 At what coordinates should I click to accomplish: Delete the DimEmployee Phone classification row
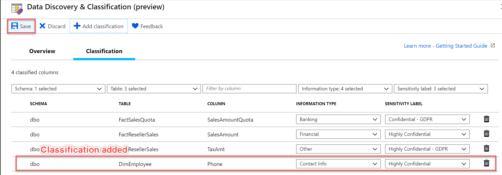pos(487,163)
